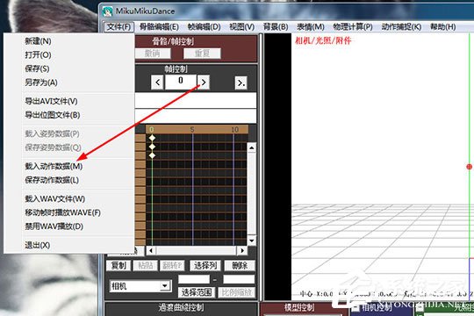The height and width of the screenshot is (316, 474).
Task: Click range end input field
Action: (239, 279)
